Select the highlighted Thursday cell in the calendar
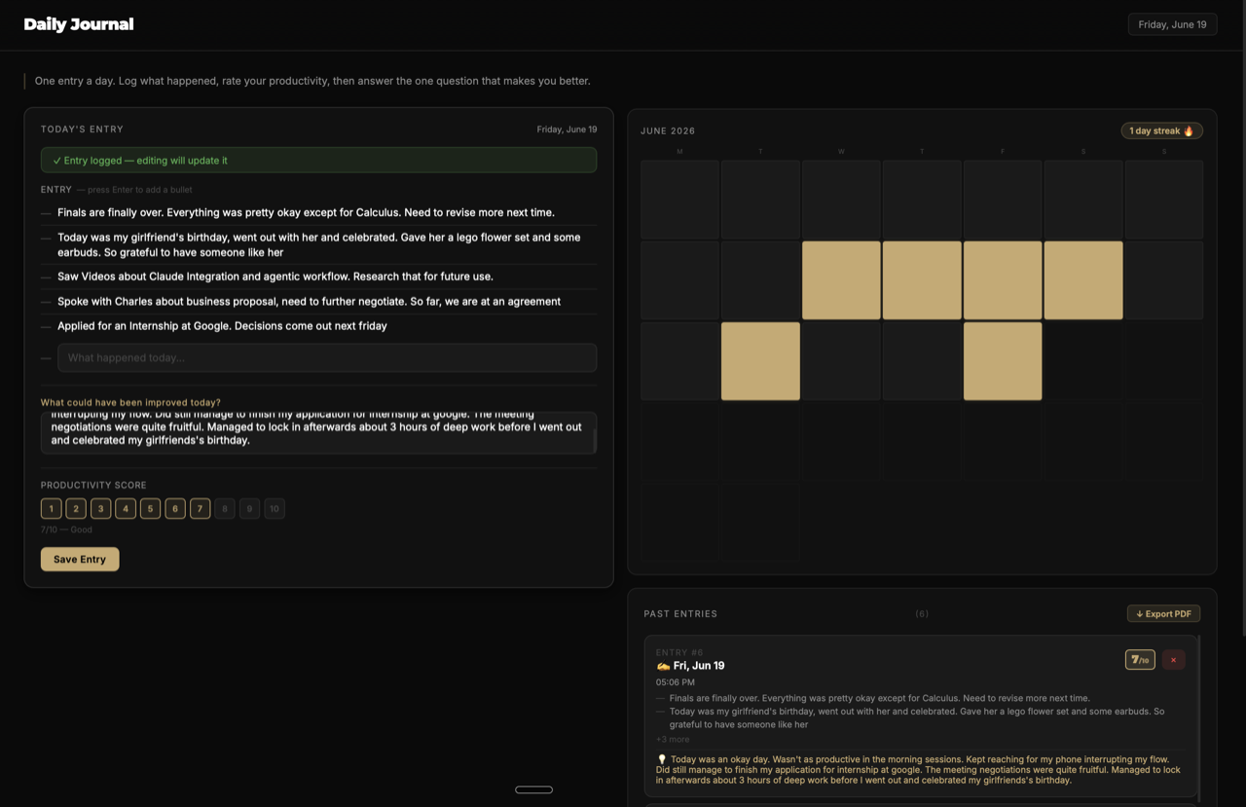This screenshot has width=1246, height=807. 922,280
